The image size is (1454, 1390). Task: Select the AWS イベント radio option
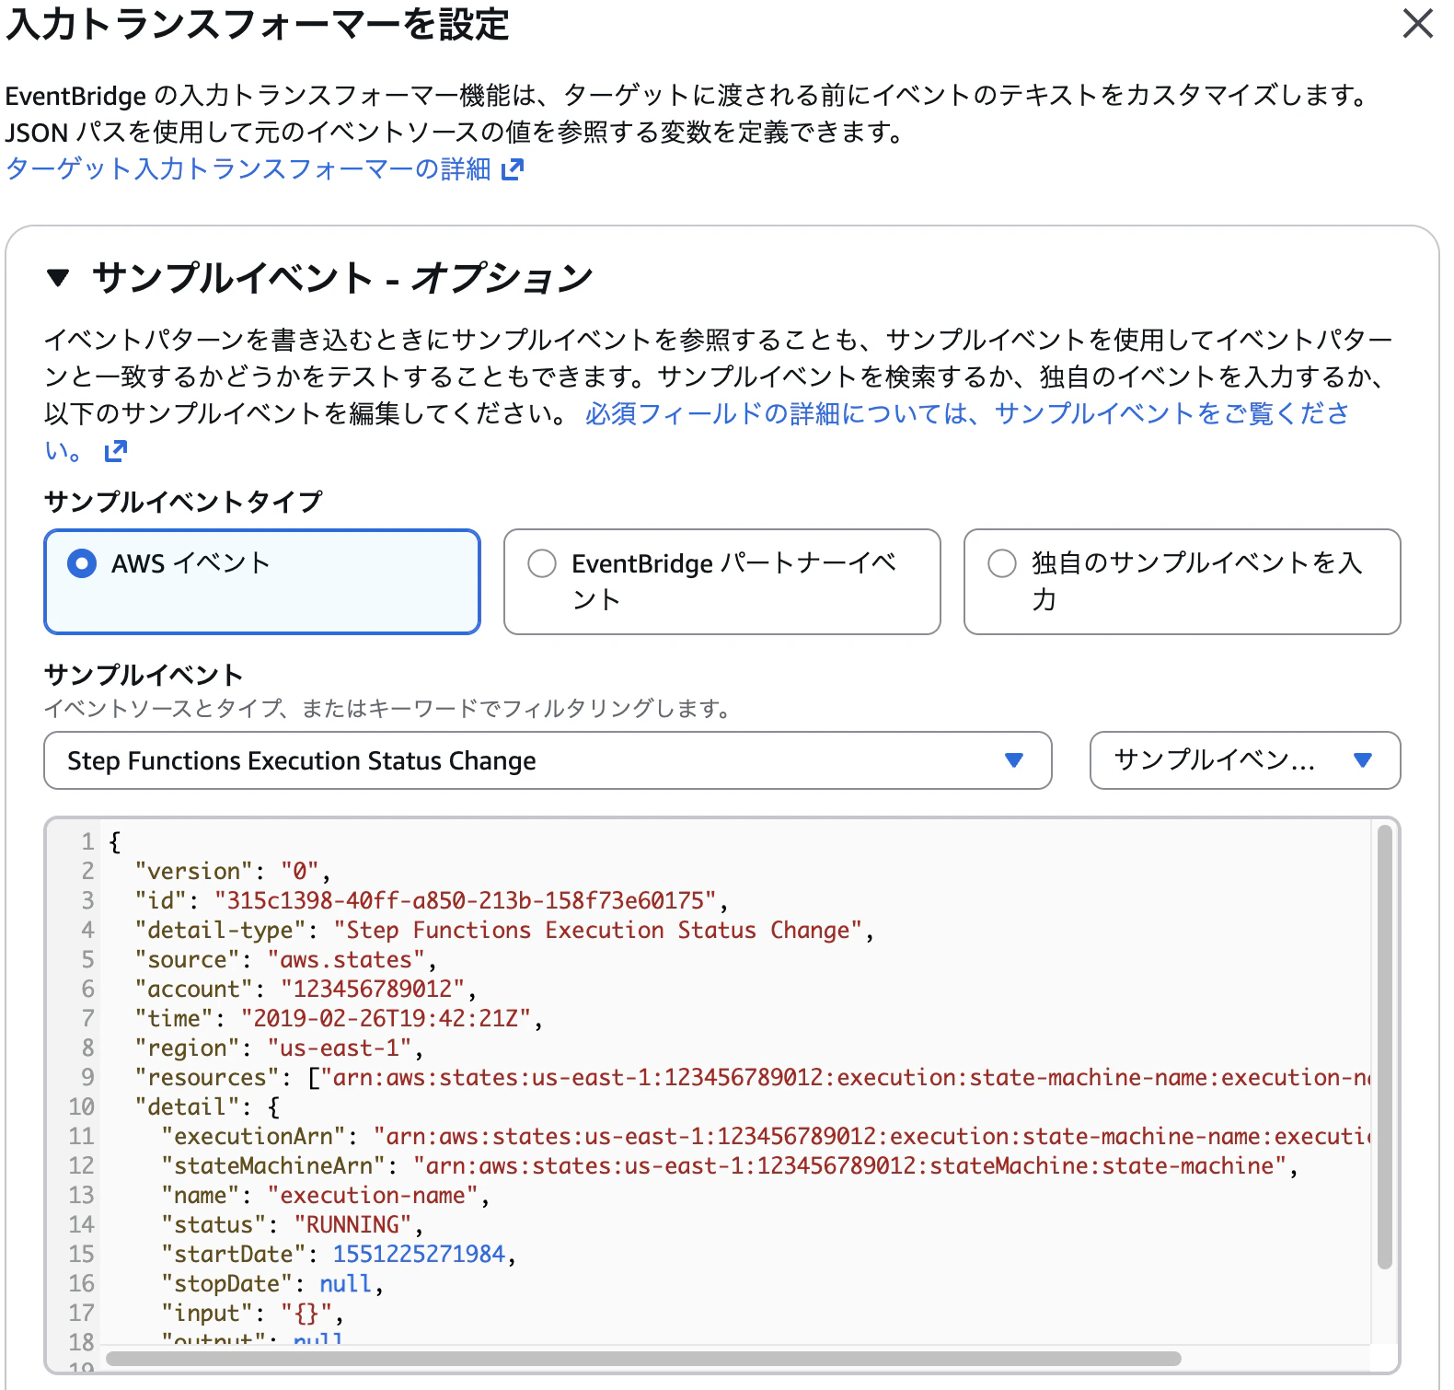[262, 582]
